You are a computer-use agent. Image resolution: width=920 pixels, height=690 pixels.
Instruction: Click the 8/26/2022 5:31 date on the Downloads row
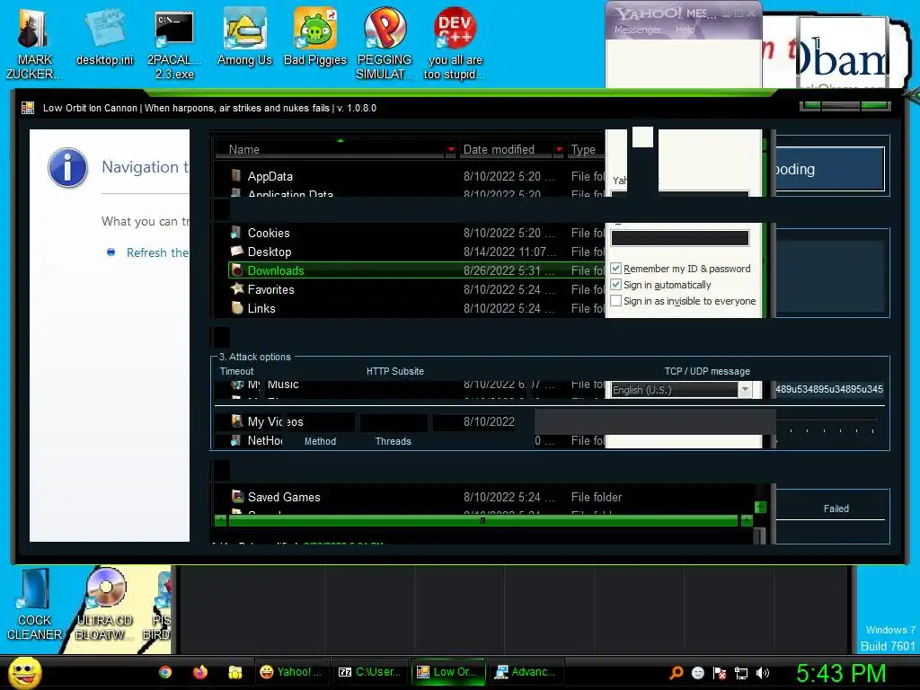pyautogui.click(x=509, y=270)
